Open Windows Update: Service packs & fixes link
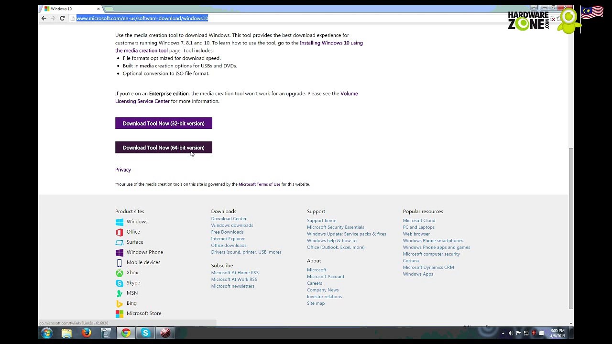Viewport: 612px width, 344px height. pyautogui.click(x=347, y=234)
